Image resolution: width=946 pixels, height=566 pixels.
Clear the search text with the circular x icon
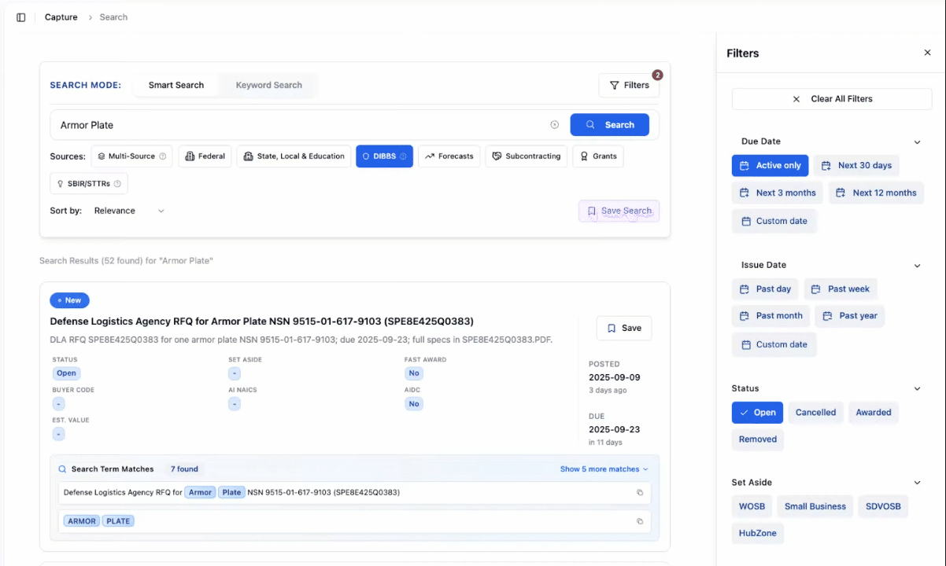click(x=555, y=124)
